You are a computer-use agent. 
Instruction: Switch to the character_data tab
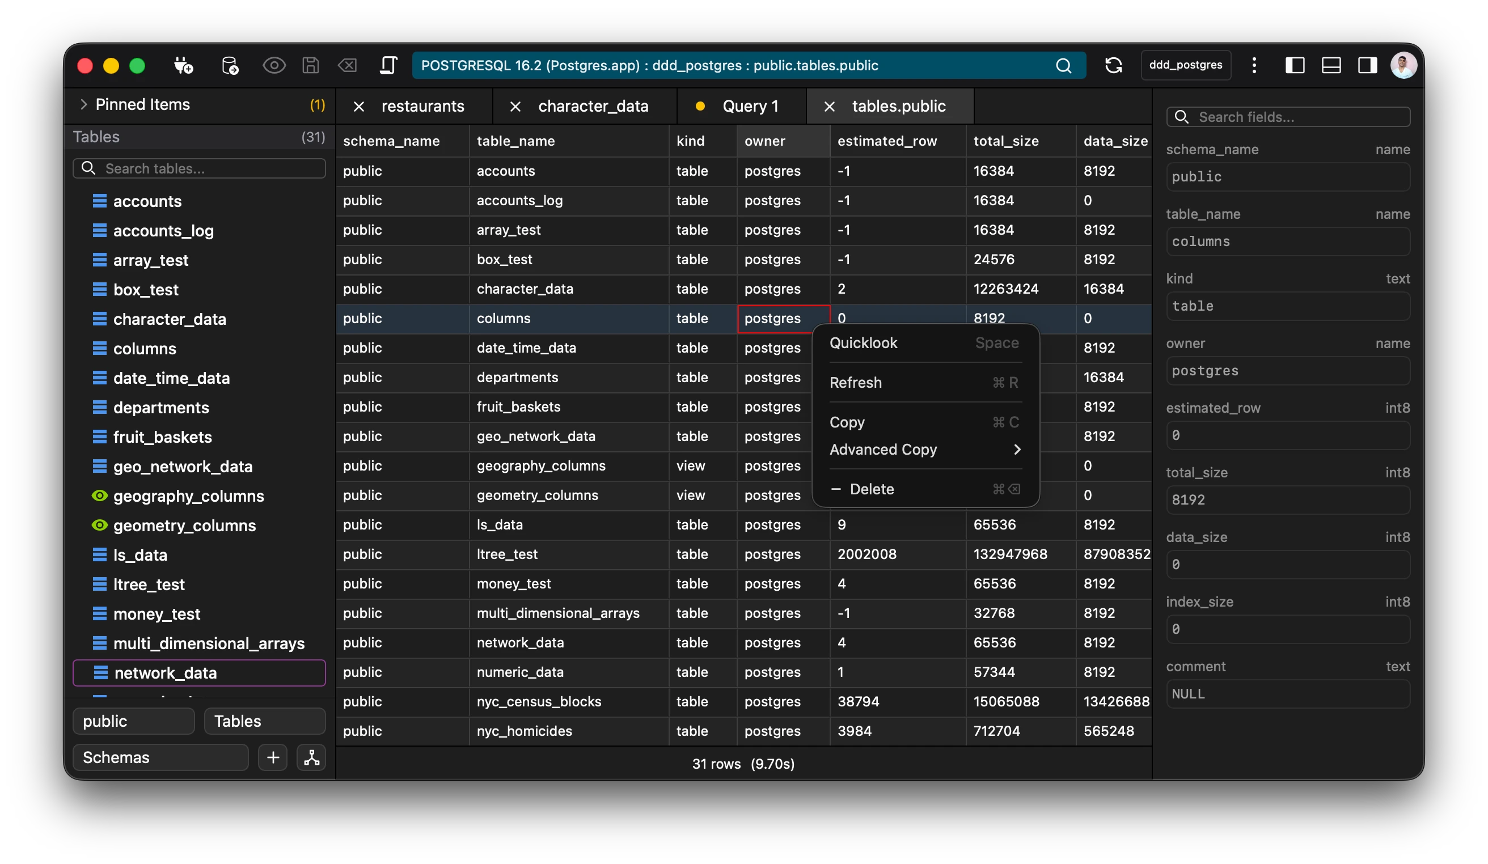(593, 106)
